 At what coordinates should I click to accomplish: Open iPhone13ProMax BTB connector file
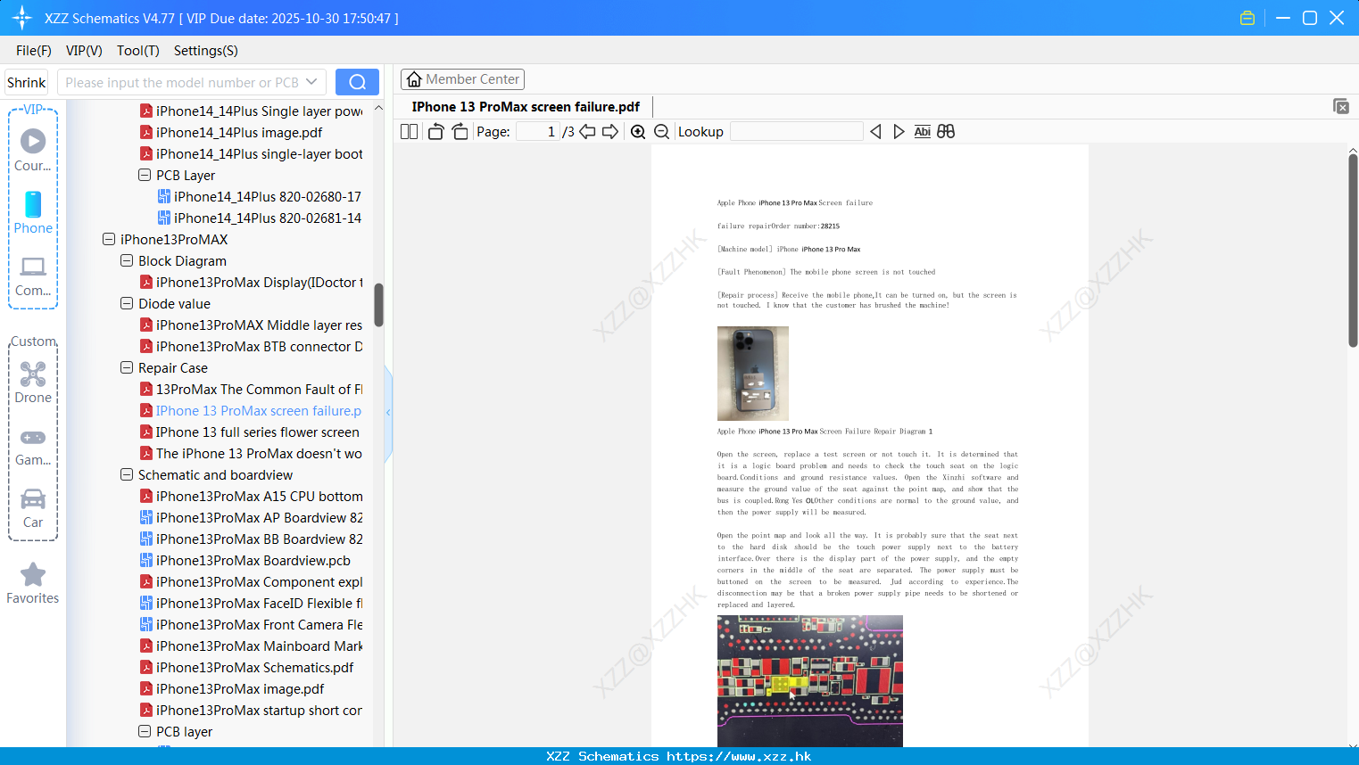pyautogui.click(x=251, y=347)
